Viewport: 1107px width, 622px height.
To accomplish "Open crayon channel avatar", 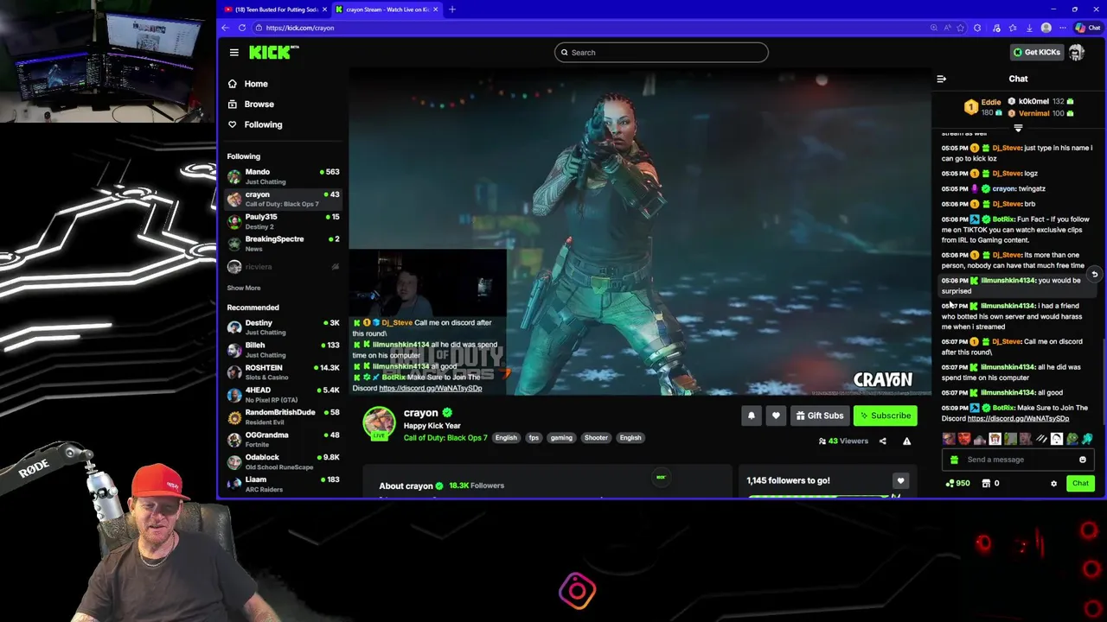I will pyautogui.click(x=379, y=423).
